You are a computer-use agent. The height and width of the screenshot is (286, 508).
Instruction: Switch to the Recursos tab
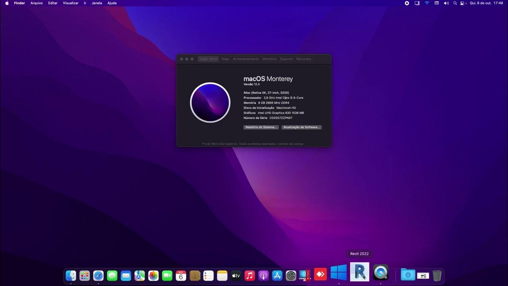[304, 59]
